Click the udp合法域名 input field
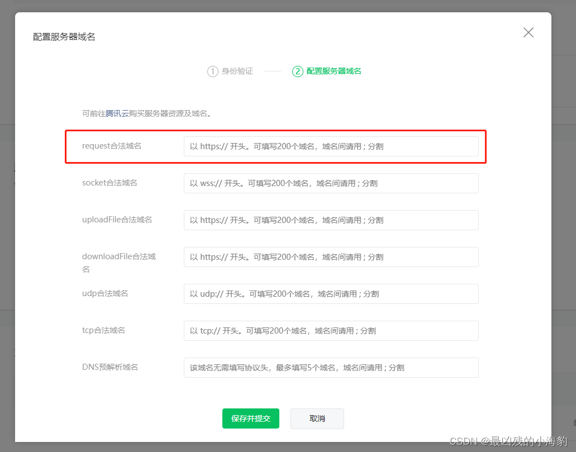 [331, 294]
